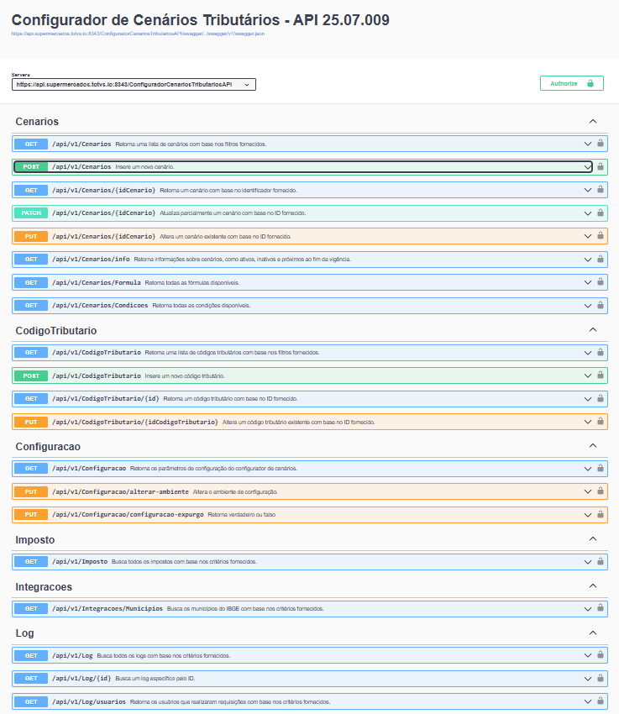Click lock icon on PUT Configuracao/alterar-ambiente row

[601, 491]
